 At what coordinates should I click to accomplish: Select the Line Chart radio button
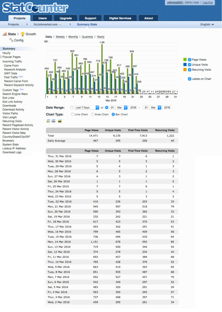(x=72, y=115)
